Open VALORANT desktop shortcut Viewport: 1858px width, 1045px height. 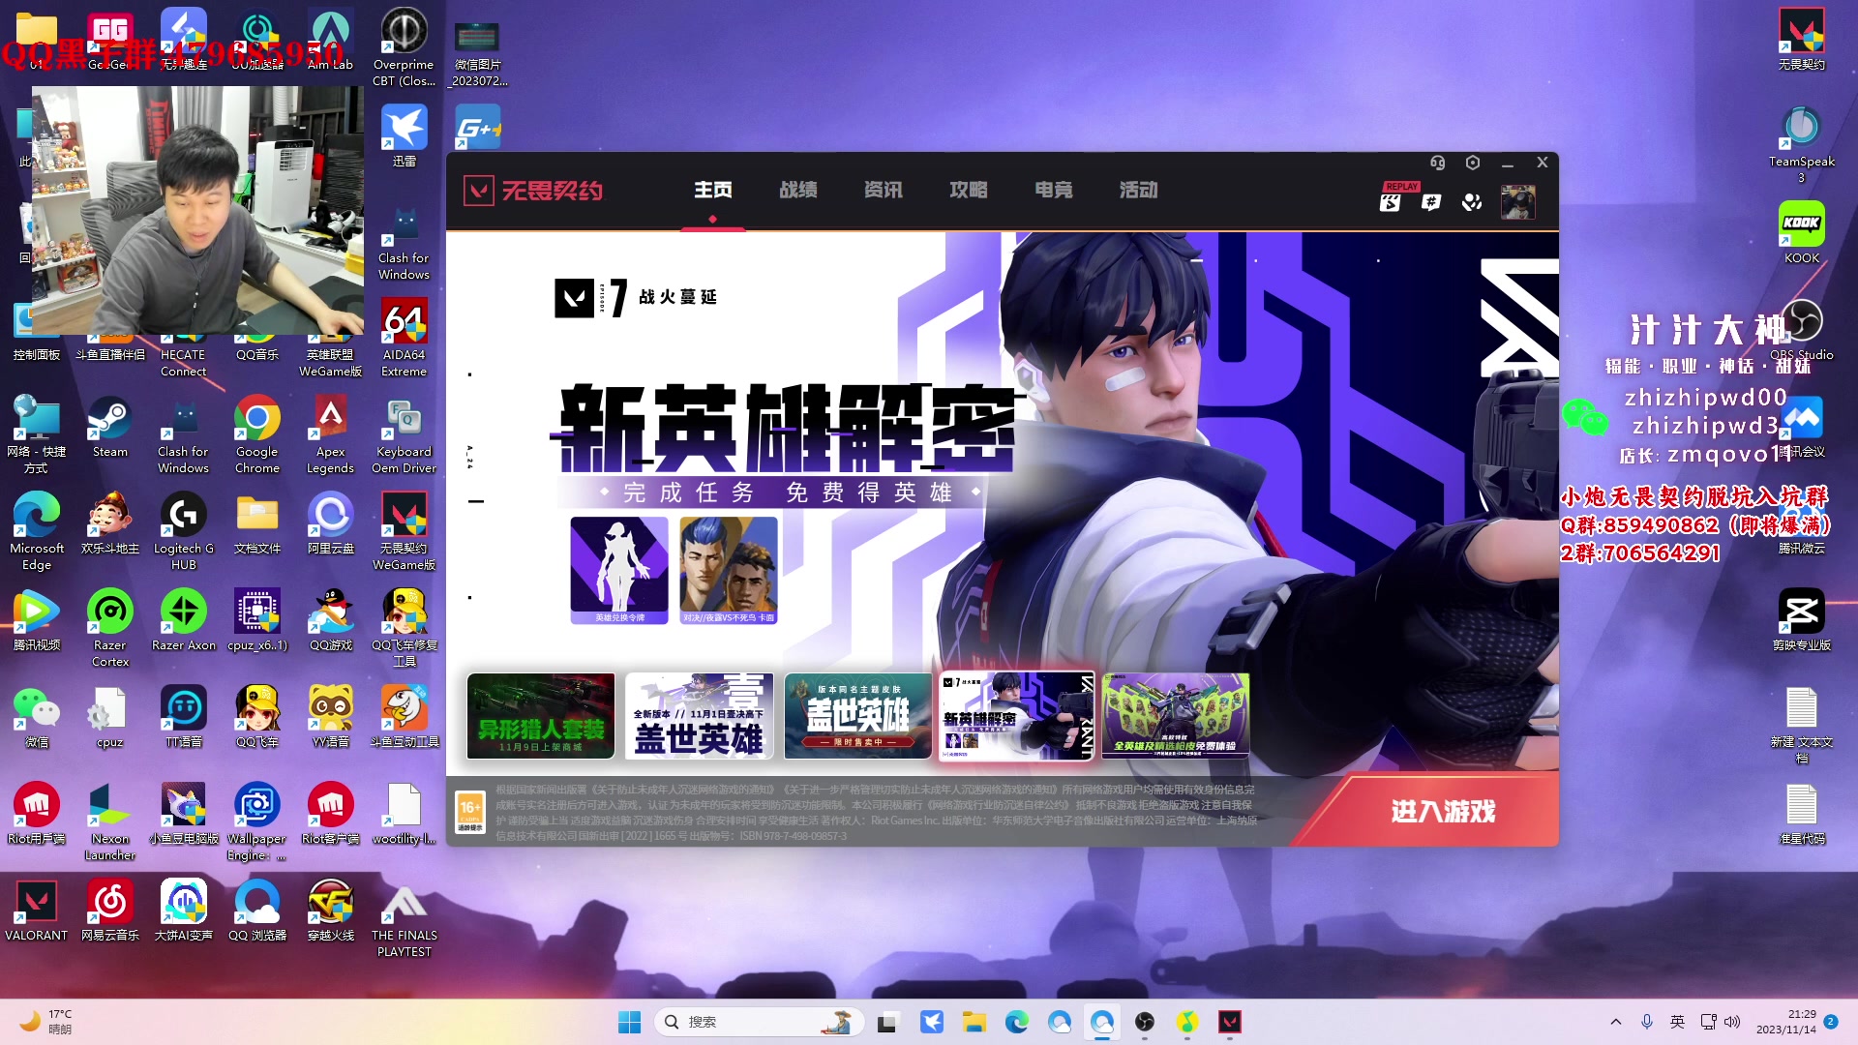coord(37,910)
